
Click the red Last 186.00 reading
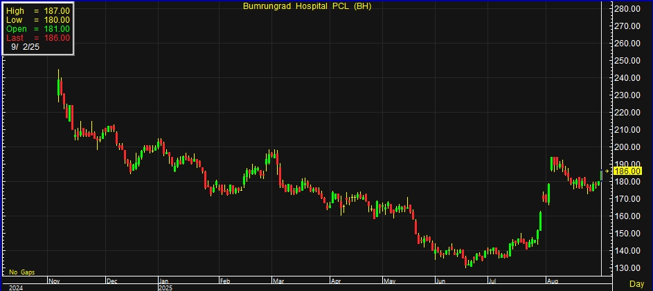pos(37,37)
